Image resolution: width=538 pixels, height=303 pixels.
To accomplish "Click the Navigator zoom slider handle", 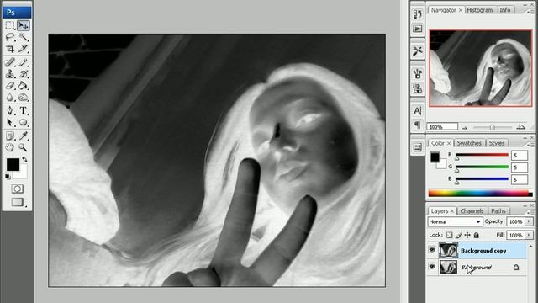I will 492,127.
